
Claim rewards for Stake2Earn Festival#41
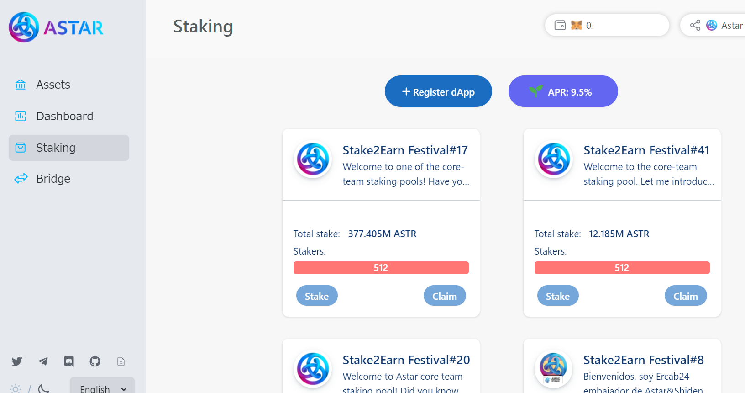click(x=685, y=296)
